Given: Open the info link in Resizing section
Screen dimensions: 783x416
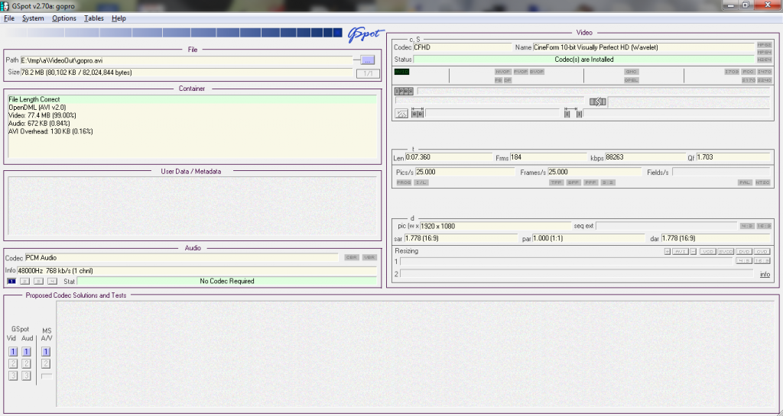Looking at the screenshot, I should coord(765,274).
